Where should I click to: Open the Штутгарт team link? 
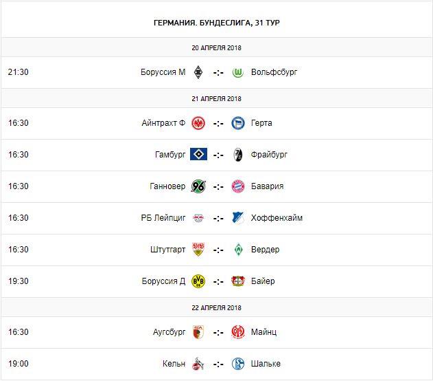(165, 250)
